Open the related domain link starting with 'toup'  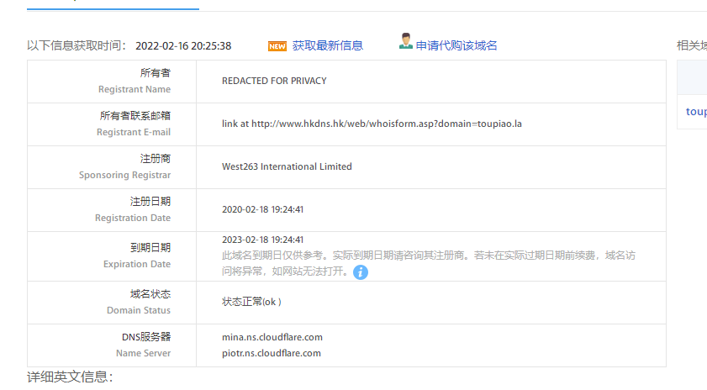pos(696,111)
